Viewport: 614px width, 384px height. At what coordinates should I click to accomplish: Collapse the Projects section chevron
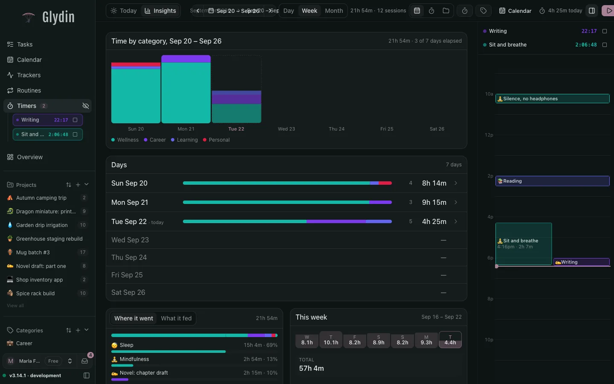point(87,184)
